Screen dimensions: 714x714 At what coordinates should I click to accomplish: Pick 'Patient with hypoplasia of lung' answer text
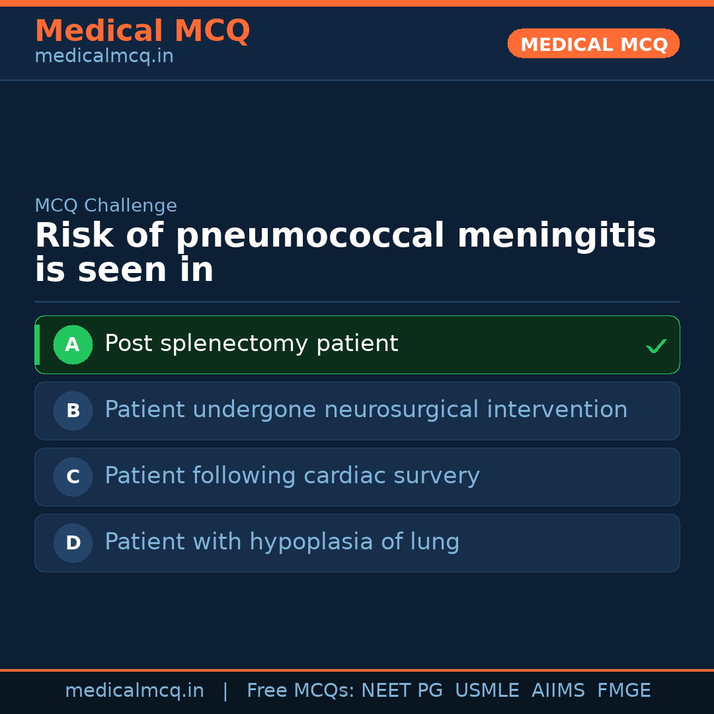click(x=282, y=542)
